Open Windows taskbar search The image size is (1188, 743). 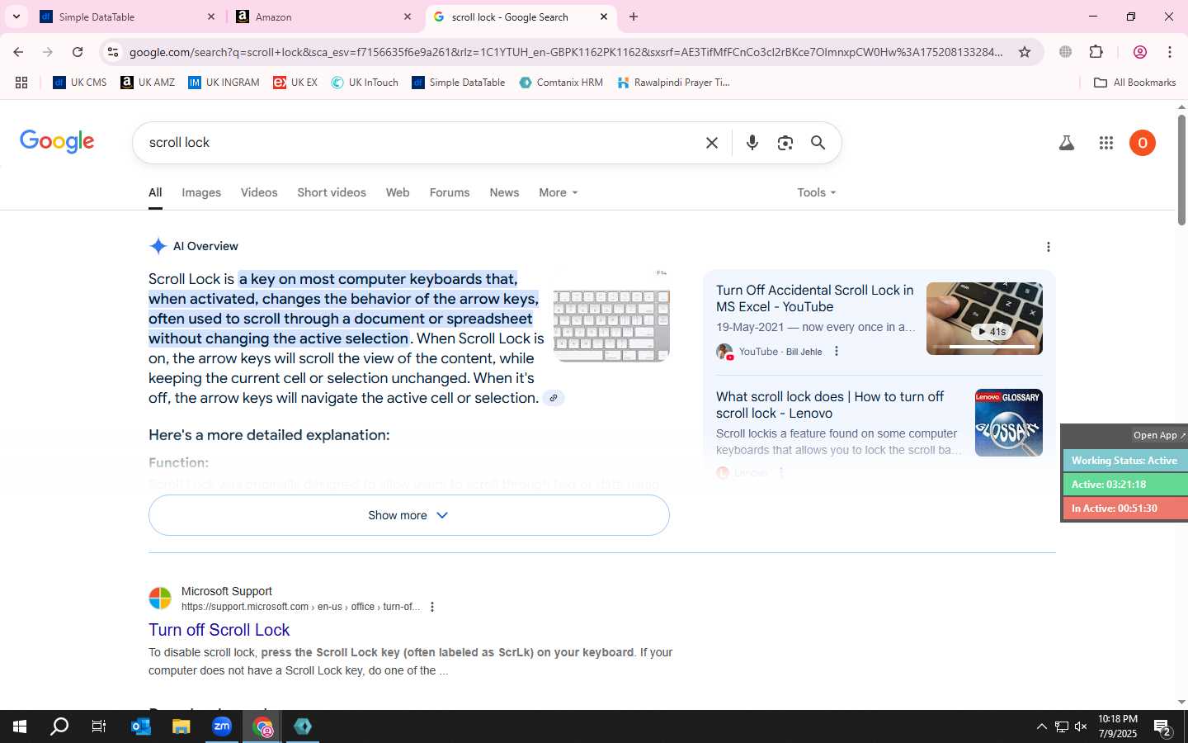59,726
